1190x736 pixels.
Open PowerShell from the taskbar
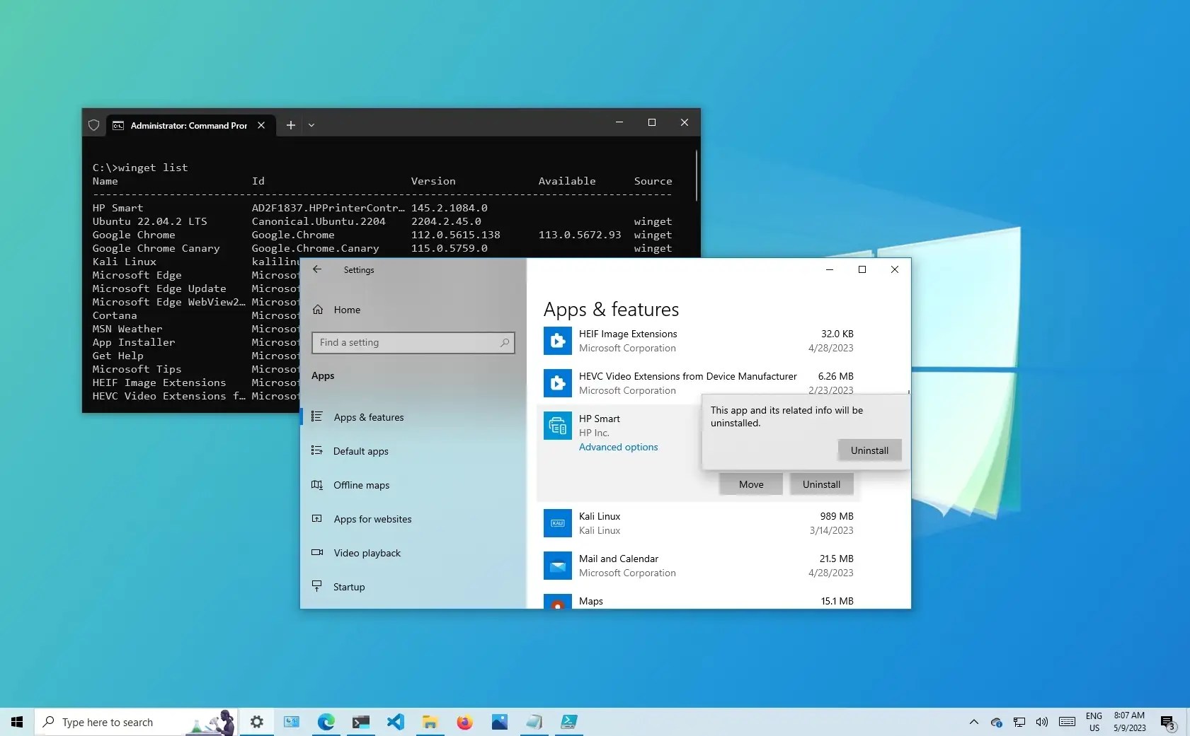click(x=569, y=722)
